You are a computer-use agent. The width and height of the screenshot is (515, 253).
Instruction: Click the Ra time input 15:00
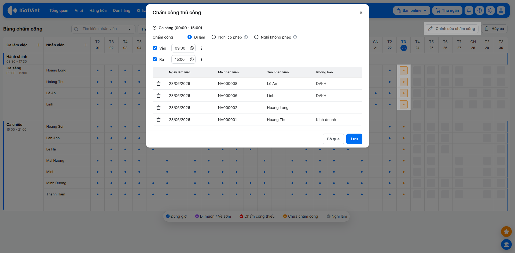tap(183, 59)
